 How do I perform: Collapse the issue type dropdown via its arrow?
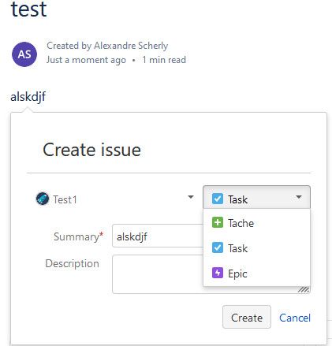coord(299,197)
